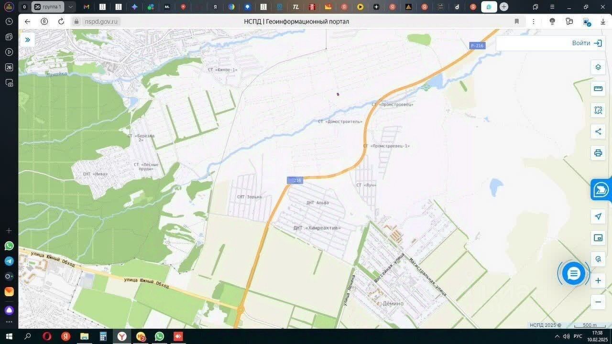Select the ruler measurement tool
Viewport: 612px width, 344px height.
(x=598, y=88)
